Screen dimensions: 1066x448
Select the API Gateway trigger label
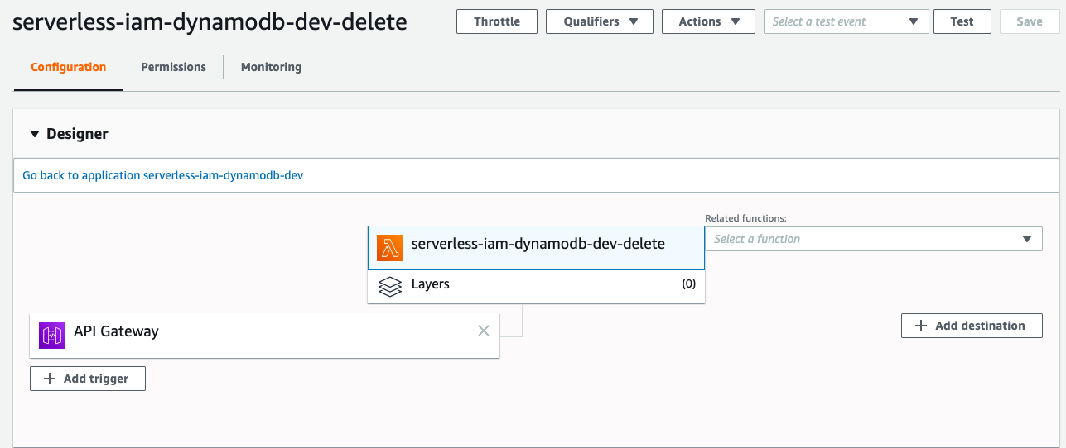click(116, 331)
